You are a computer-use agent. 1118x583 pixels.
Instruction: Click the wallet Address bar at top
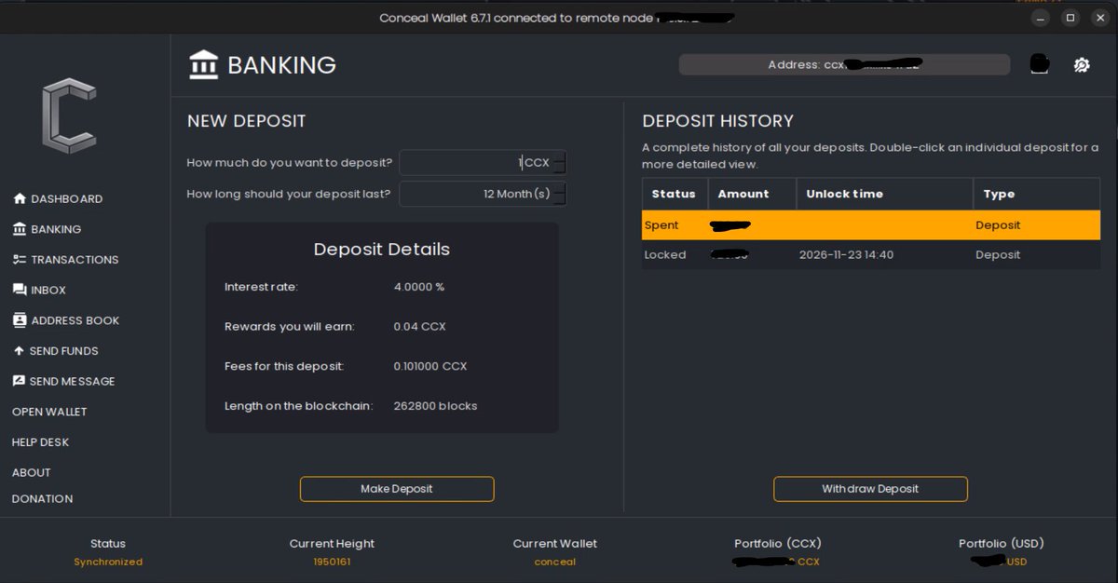point(844,64)
